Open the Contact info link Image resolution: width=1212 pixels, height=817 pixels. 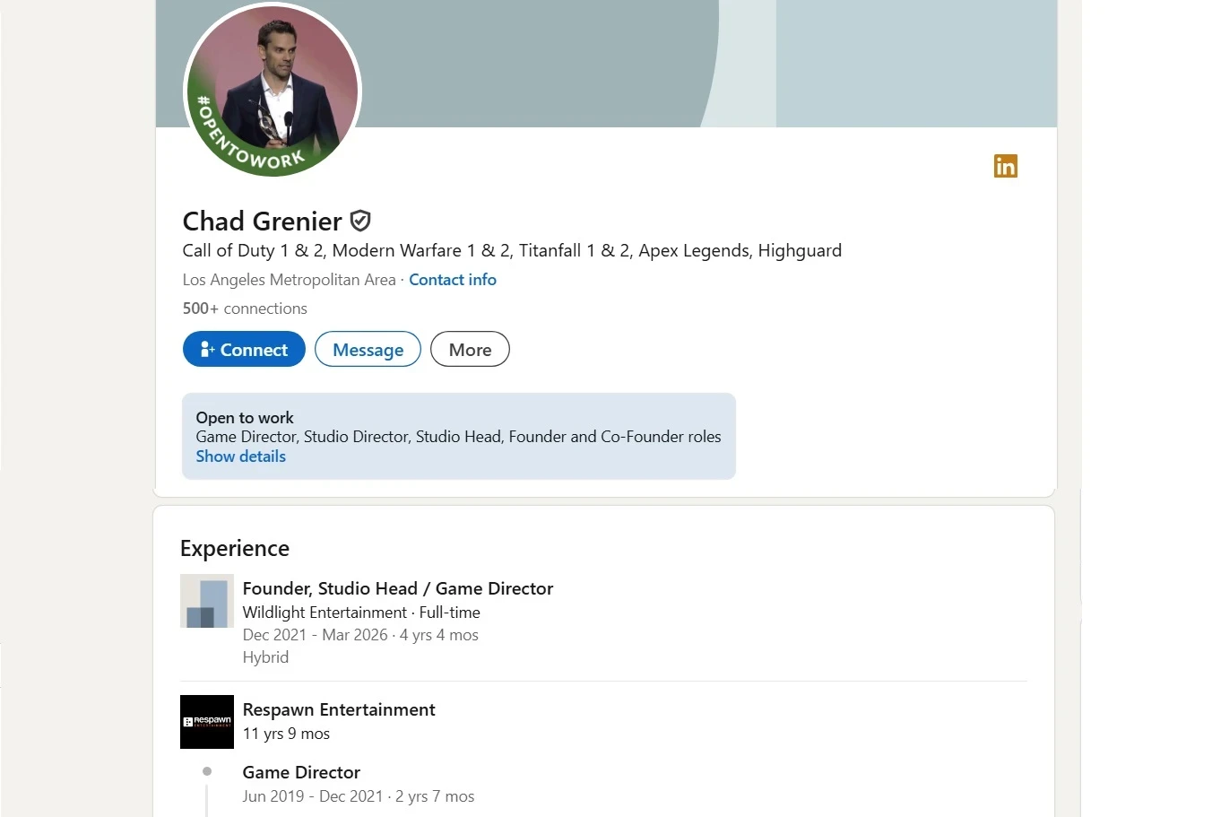coord(453,280)
